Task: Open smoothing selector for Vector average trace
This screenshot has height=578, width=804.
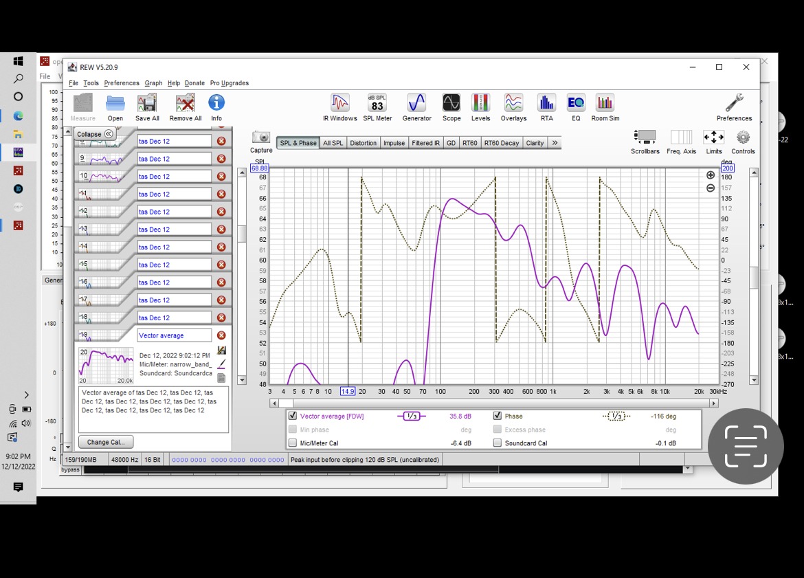Action: [x=412, y=416]
